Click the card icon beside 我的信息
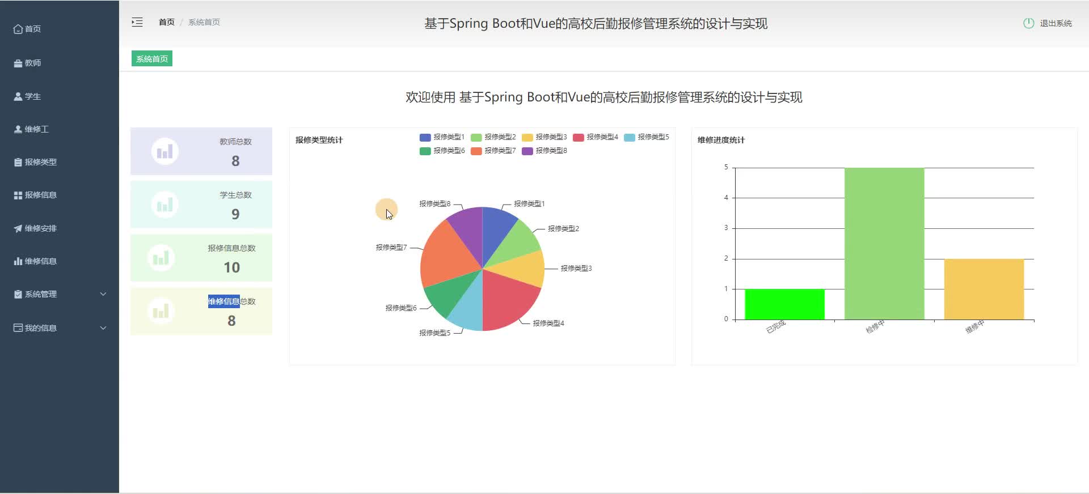The image size is (1089, 494). click(18, 328)
